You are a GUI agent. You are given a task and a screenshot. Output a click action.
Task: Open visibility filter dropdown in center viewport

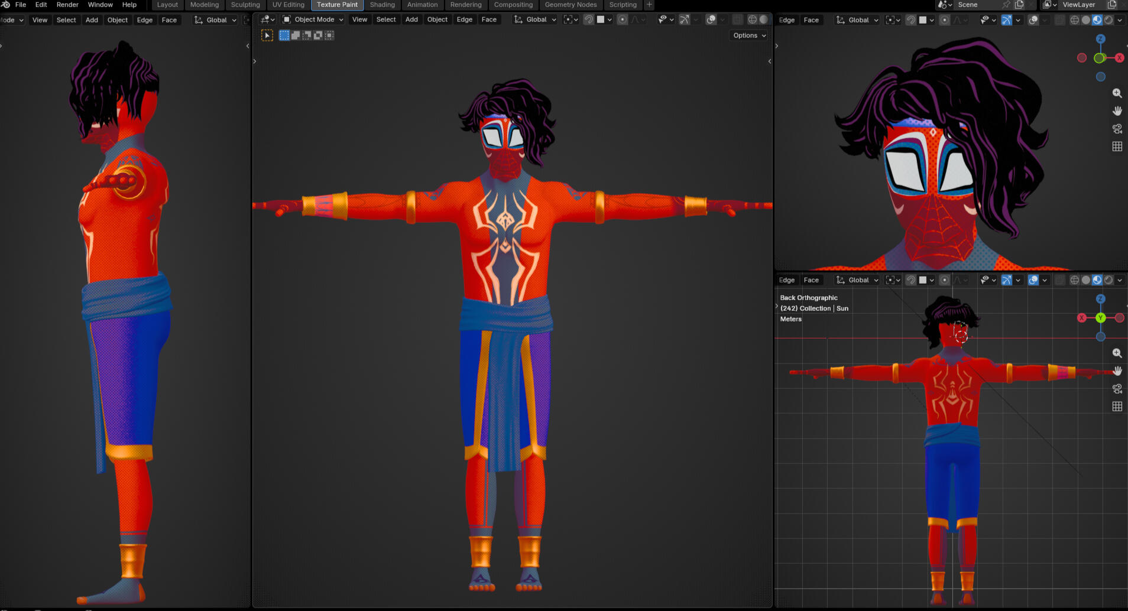[666, 19]
